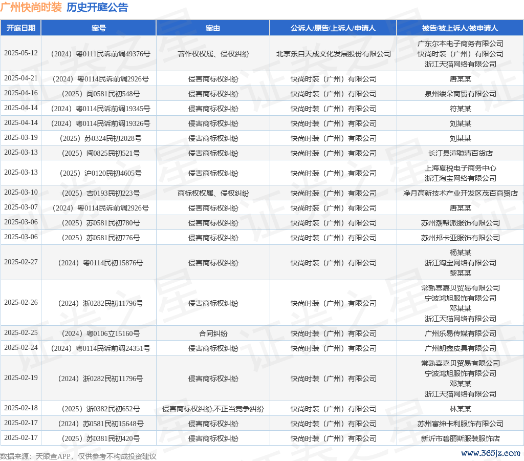Click the date 2025-04-16
This screenshot has height=461, width=524.
click(x=20, y=93)
